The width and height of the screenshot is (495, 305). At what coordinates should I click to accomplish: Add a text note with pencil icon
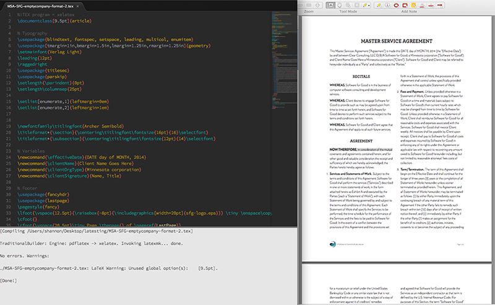(379, 5)
